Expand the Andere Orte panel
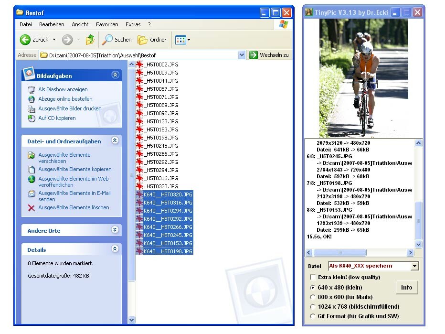 tap(115, 230)
